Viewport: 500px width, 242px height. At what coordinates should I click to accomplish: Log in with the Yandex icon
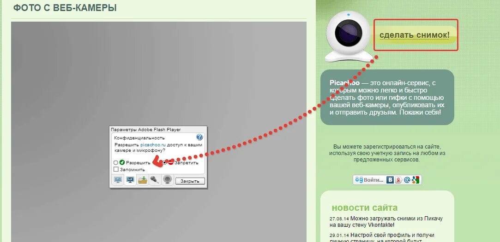(x=398, y=180)
